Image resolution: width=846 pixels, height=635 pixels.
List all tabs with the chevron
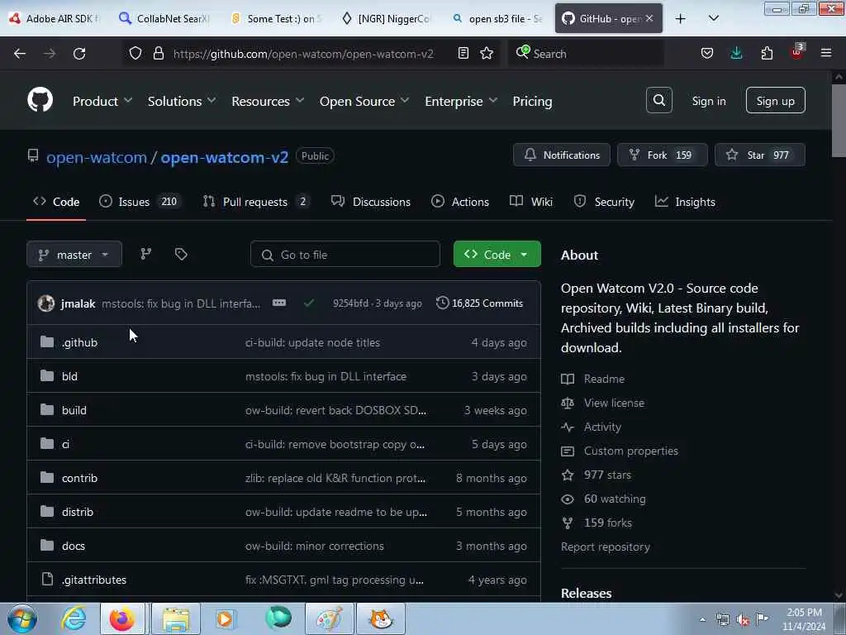(713, 18)
